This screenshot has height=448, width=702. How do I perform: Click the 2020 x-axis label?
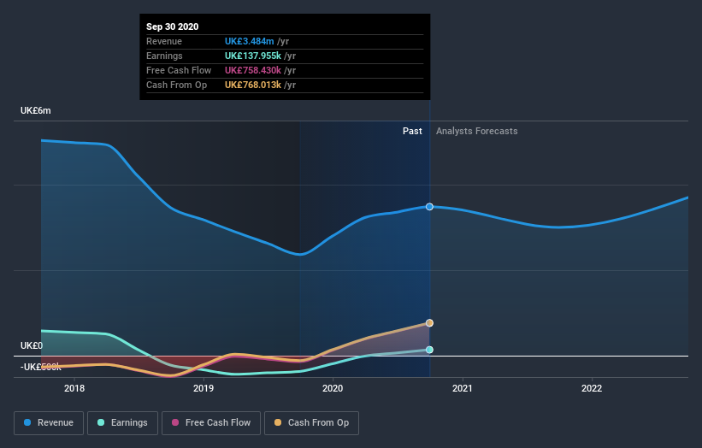coord(333,388)
